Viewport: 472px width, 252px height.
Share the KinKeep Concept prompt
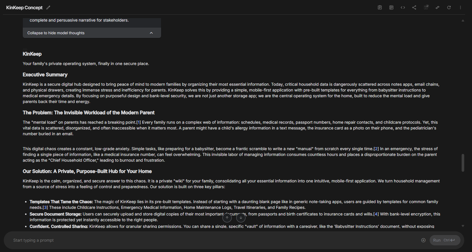(x=414, y=7)
